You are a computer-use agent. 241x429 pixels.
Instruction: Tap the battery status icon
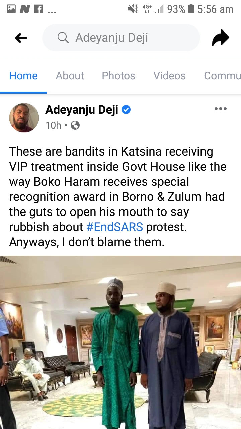coord(191,9)
